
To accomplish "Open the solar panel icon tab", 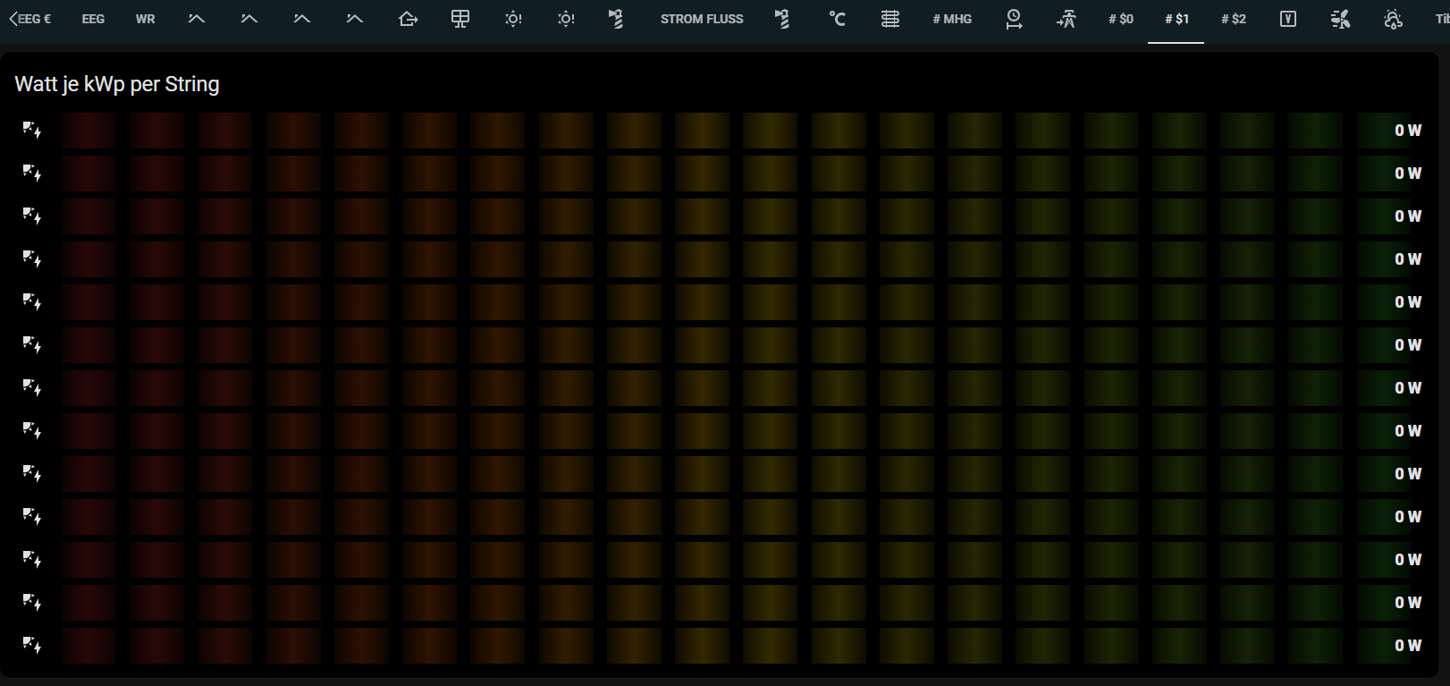I will click(x=460, y=19).
